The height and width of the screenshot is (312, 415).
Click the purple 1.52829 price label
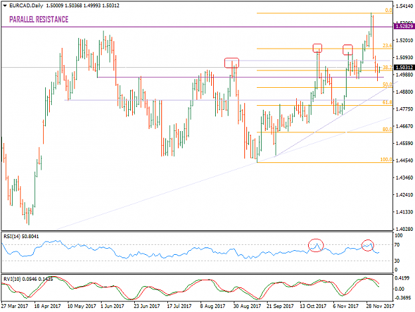tap(404, 27)
